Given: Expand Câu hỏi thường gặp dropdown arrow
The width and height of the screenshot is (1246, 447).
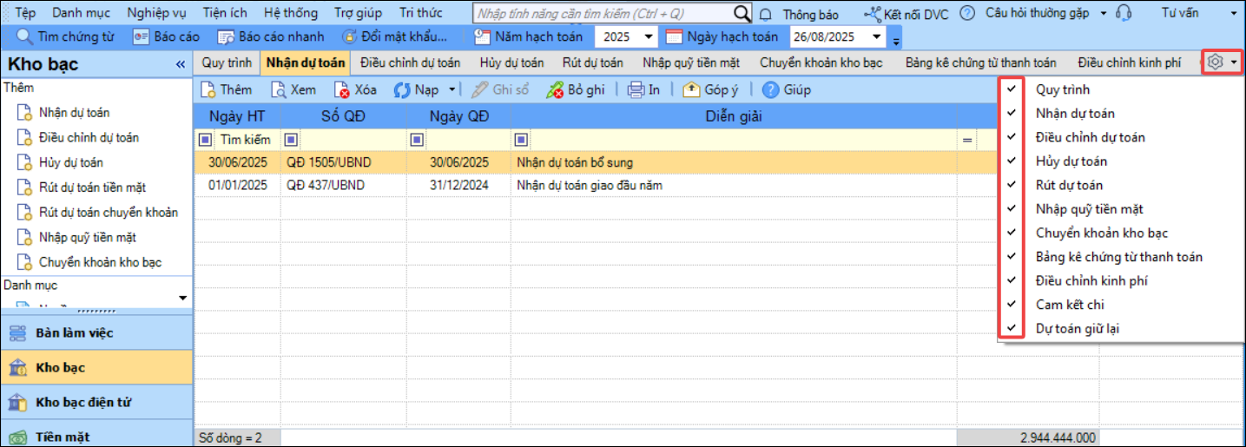Looking at the screenshot, I should [1104, 14].
